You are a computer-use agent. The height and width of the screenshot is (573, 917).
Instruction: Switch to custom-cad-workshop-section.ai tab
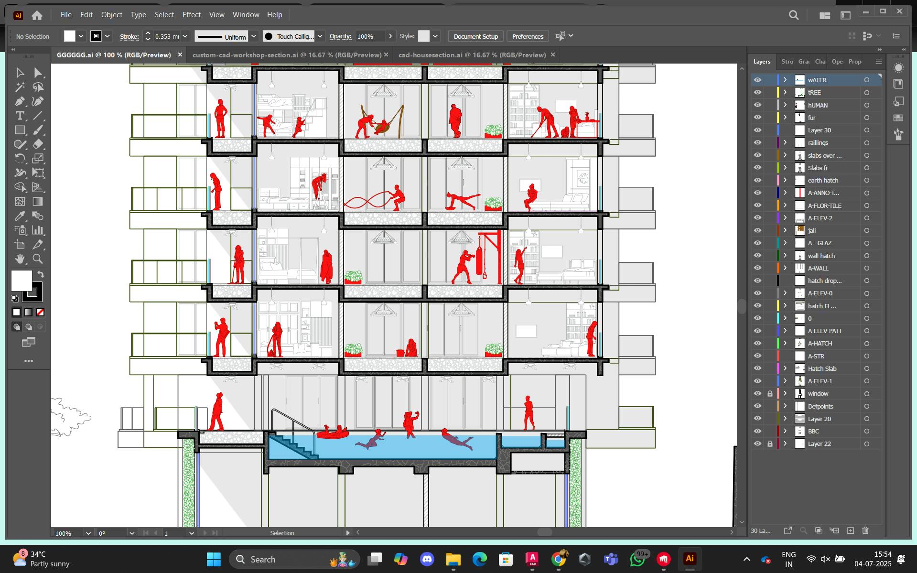(x=287, y=55)
